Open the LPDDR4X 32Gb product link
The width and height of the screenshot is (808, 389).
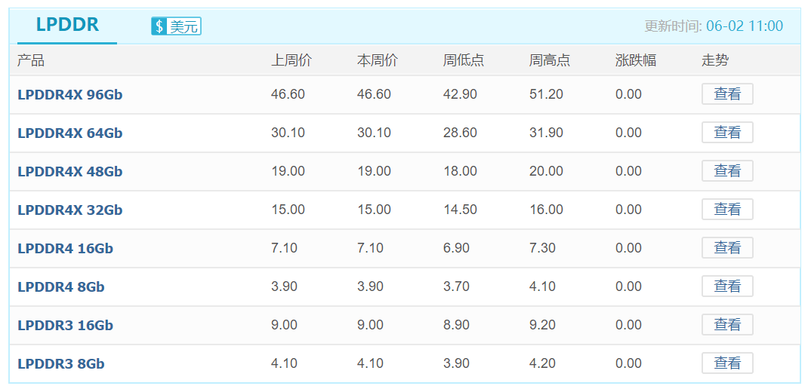[69, 210]
